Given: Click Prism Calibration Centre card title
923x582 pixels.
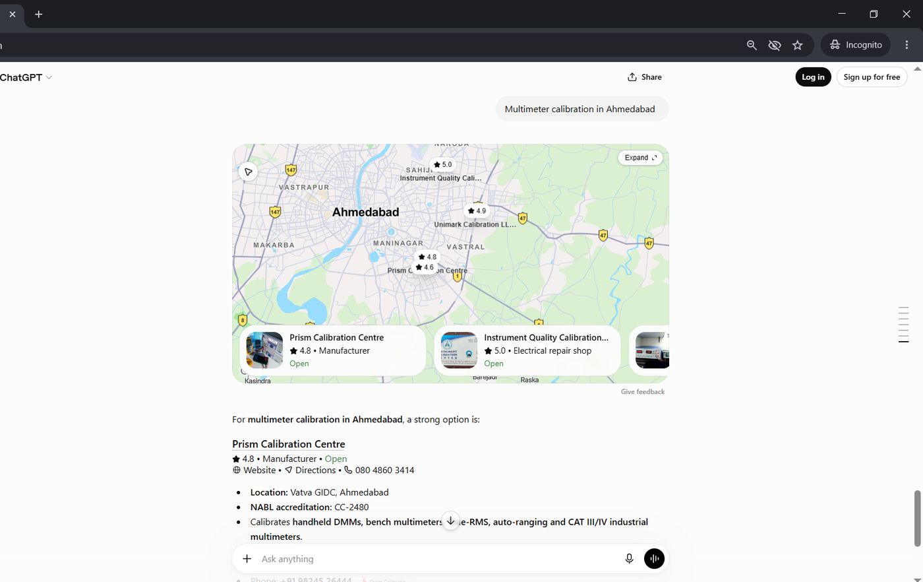Looking at the screenshot, I should (336, 337).
